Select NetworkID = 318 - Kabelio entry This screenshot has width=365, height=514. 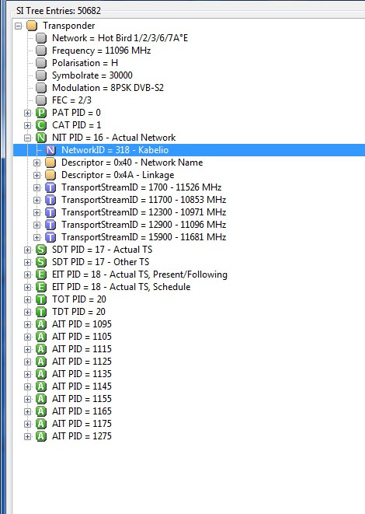point(115,150)
